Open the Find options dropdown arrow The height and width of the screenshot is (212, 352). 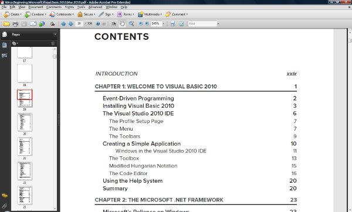point(218,24)
